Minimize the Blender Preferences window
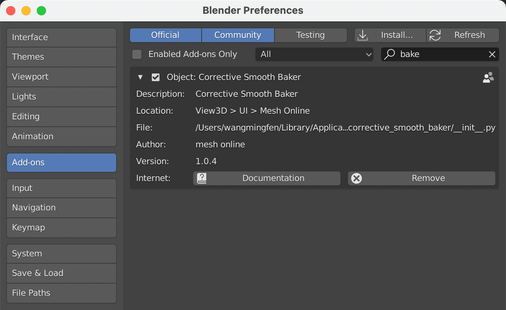The height and width of the screenshot is (310, 506). [x=26, y=11]
